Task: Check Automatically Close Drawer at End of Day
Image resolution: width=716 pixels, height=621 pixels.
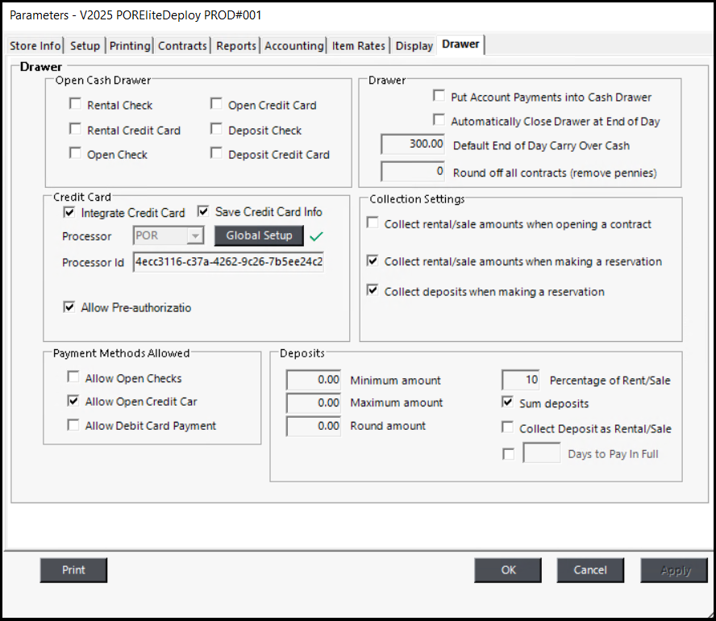Action: (x=439, y=120)
